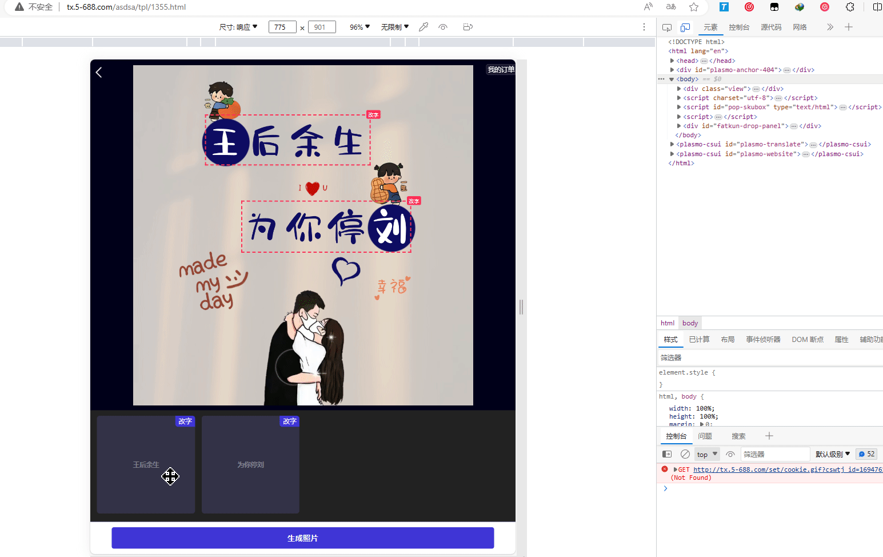Expand the head element node

(x=673, y=61)
